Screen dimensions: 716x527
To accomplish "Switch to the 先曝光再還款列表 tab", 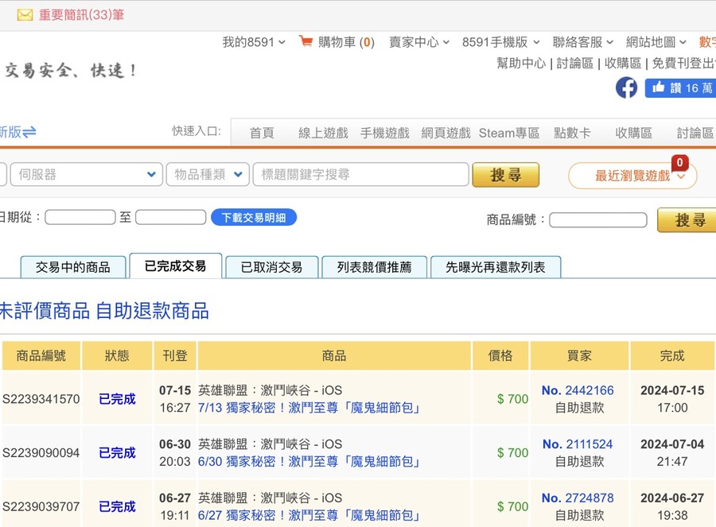I will point(496,267).
